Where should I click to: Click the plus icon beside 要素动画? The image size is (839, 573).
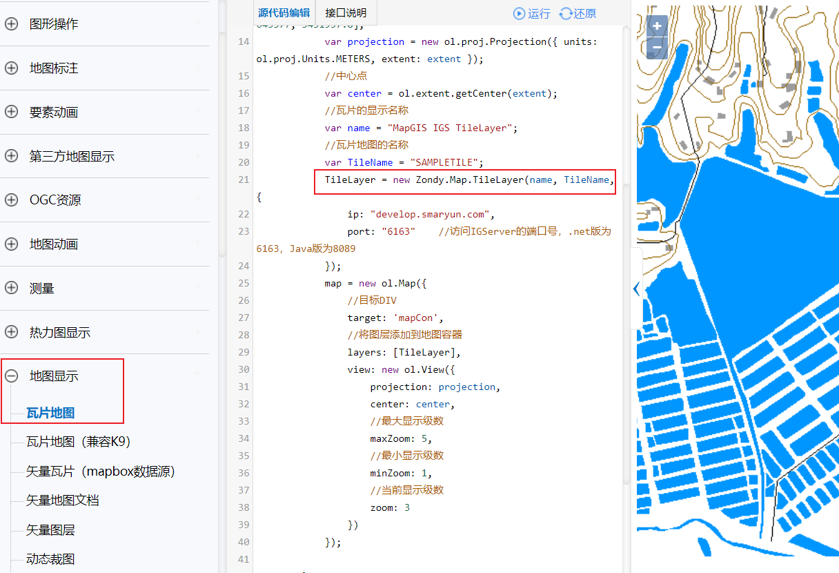11,112
